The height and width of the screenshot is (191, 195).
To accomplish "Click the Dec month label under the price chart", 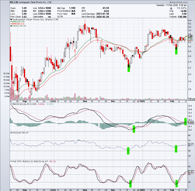I will point(113,101).
